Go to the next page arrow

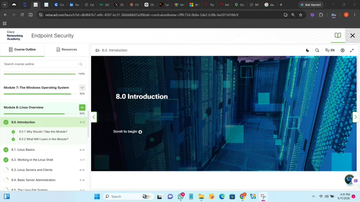tap(355, 117)
